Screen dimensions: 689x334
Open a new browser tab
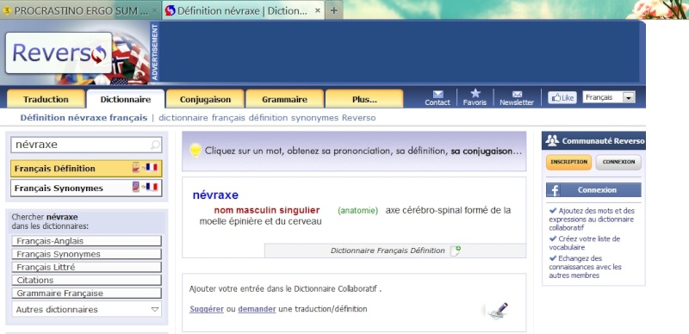pyautogui.click(x=334, y=11)
